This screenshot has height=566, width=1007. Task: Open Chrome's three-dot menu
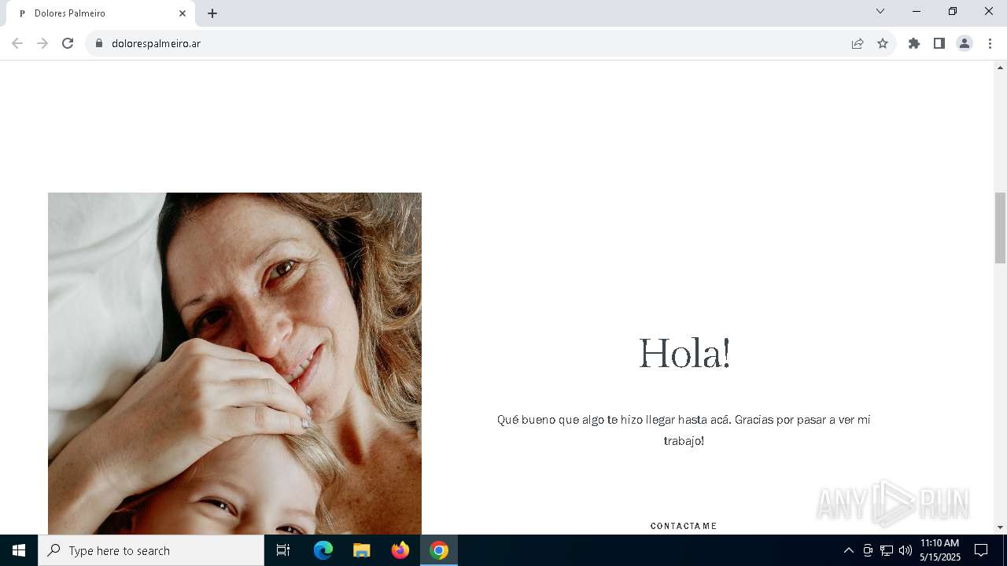coord(990,43)
